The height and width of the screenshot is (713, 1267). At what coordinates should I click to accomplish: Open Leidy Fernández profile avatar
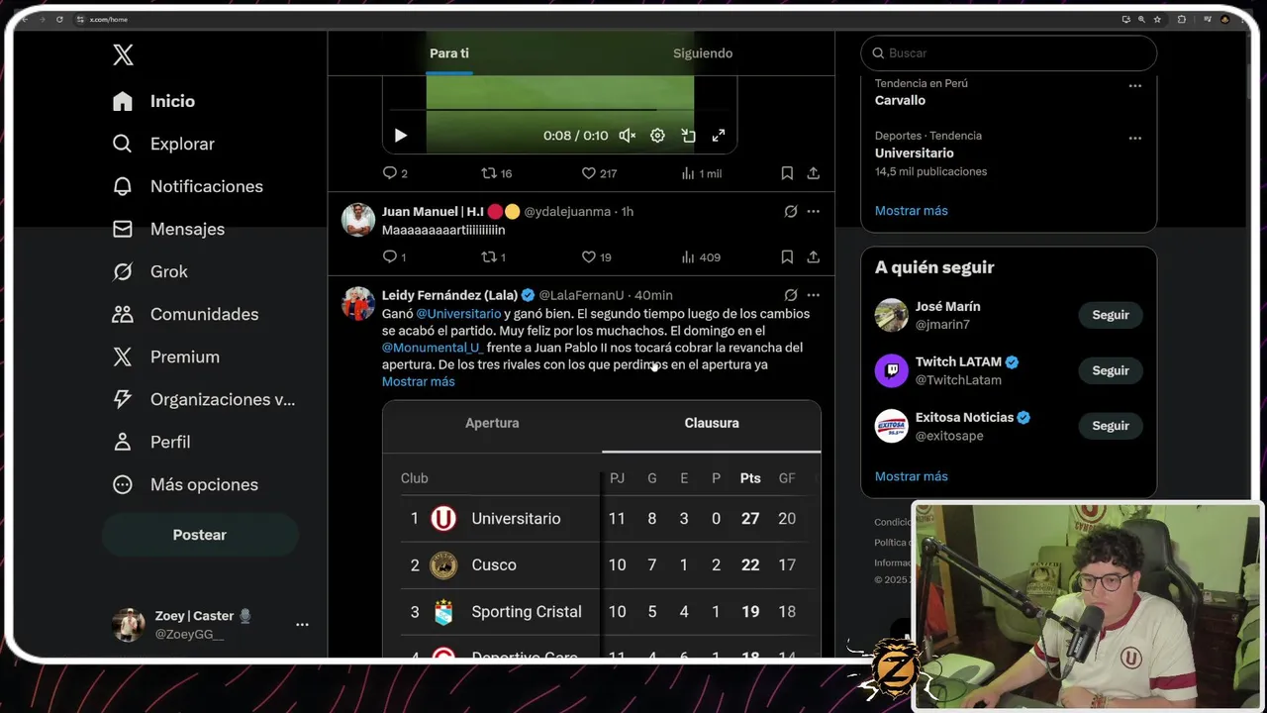pos(358,303)
